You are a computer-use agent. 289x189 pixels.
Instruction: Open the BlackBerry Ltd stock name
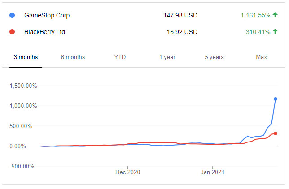46,32
